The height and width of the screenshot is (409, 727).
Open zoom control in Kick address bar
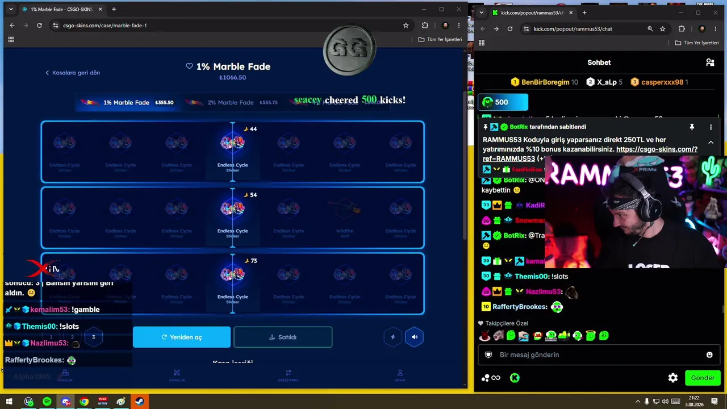[650, 28]
